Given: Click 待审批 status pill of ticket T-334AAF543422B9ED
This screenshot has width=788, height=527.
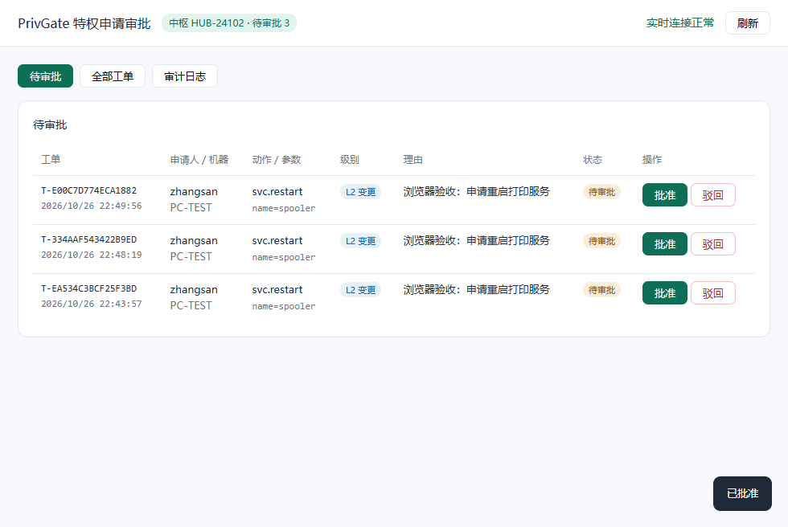Looking at the screenshot, I should (x=601, y=241).
